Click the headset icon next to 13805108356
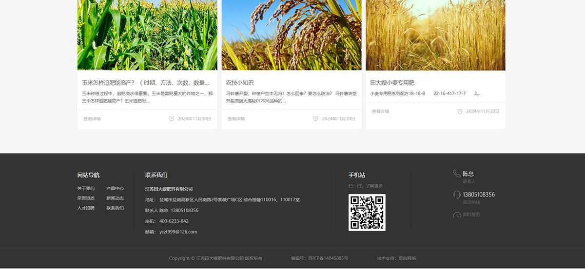The width and height of the screenshot is (585, 269). (x=457, y=195)
